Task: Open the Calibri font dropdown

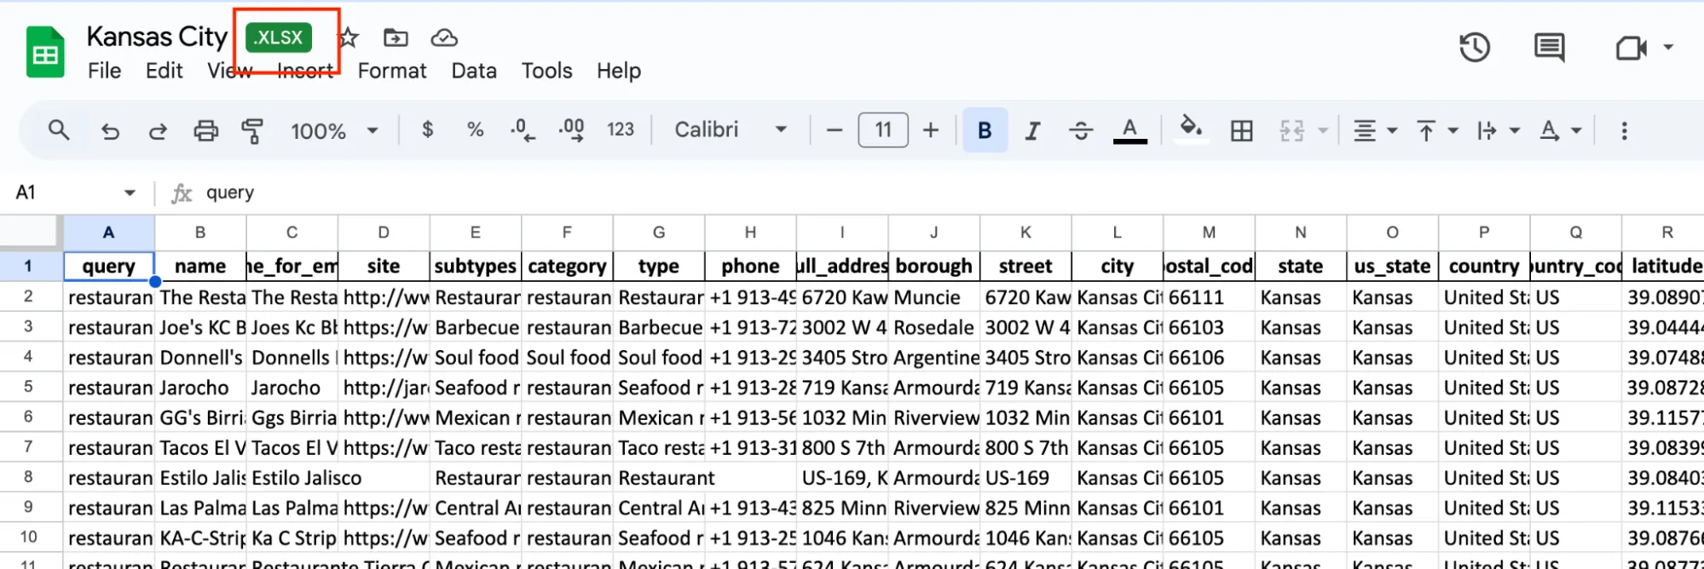Action: [x=731, y=129]
